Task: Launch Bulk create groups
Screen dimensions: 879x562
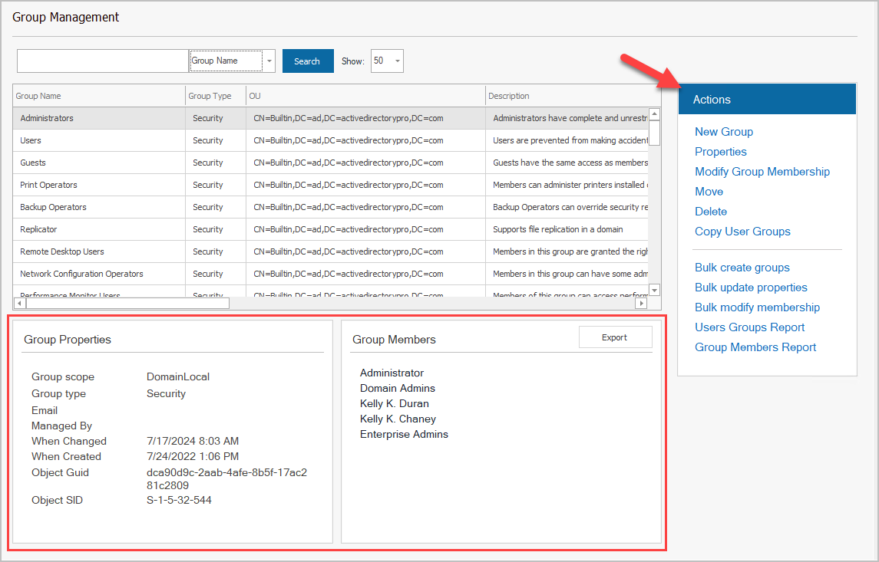Action: coord(742,268)
